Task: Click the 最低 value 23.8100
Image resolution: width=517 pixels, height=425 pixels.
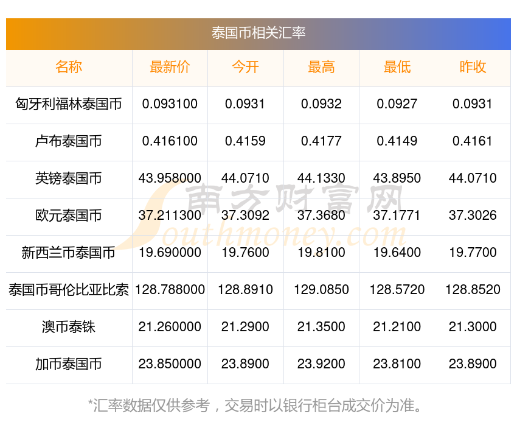Action: [x=397, y=364]
